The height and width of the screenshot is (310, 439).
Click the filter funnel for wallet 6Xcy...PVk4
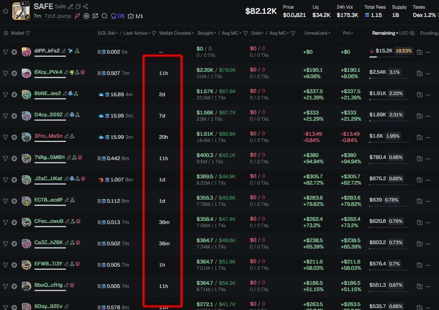(6, 73)
